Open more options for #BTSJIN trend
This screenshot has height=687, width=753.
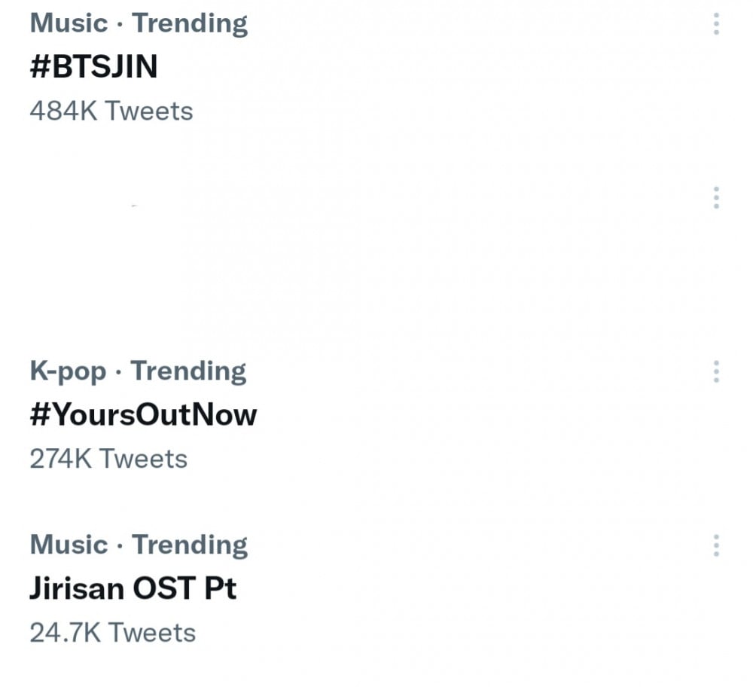click(x=716, y=23)
